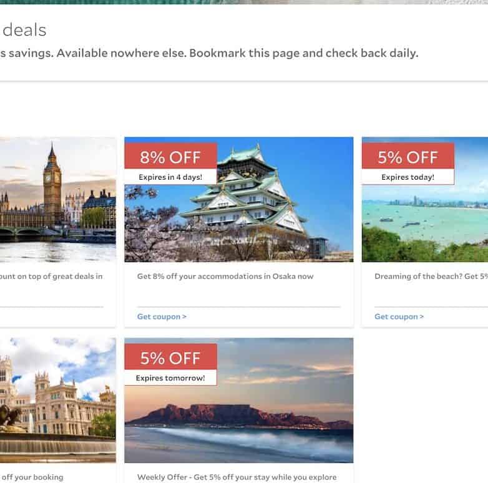Click Get coupon link under beach deal
The height and width of the screenshot is (483, 488).
pos(399,316)
